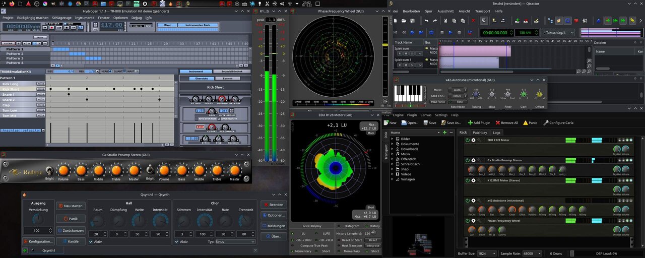Open the Spielraum track dropdown arrow in Qtractor

[x=420, y=53]
